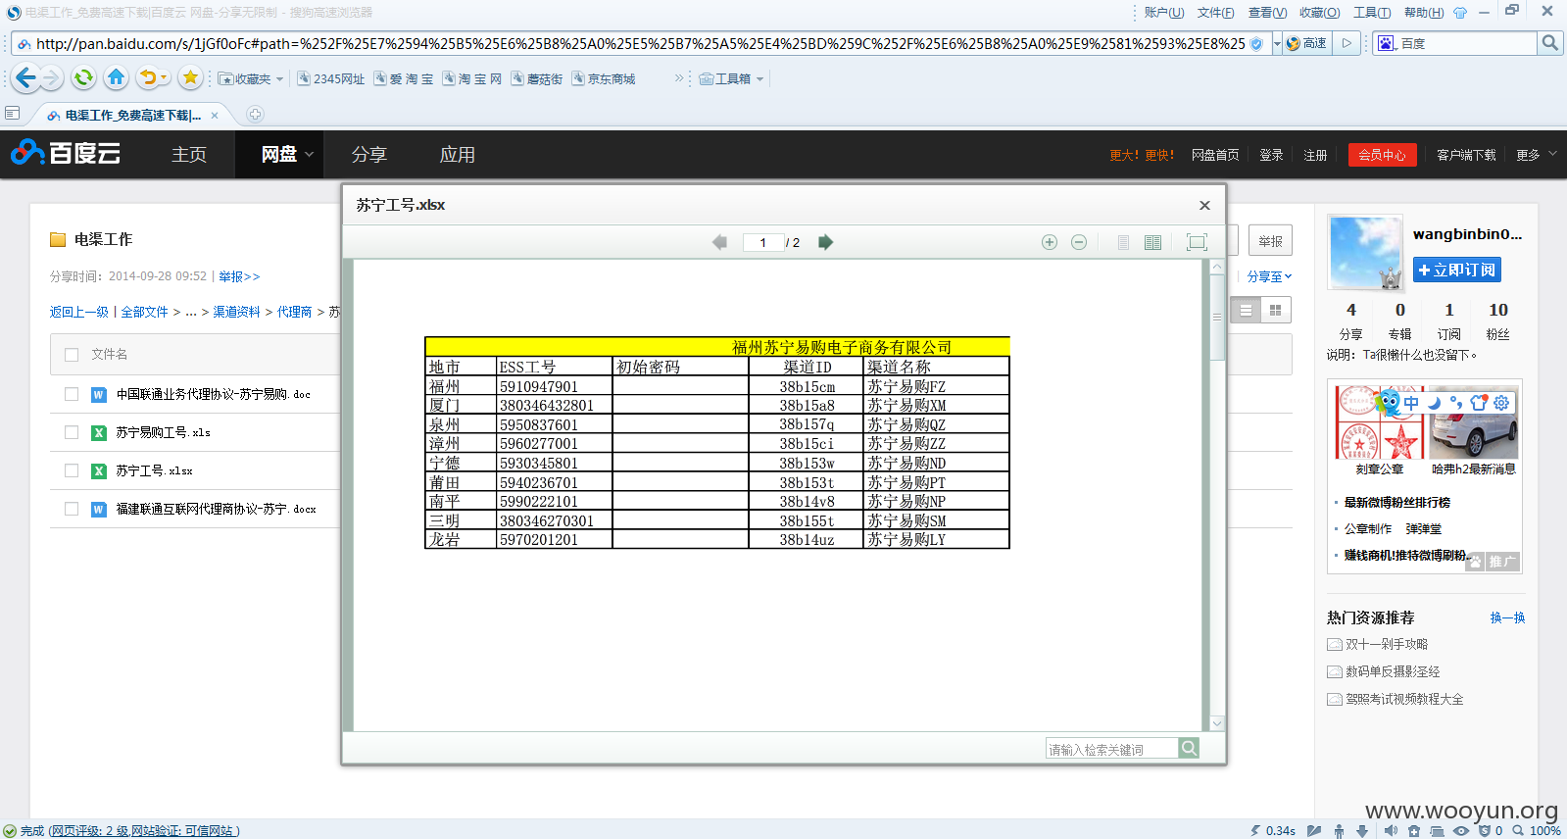Image resolution: width=1567 pixels, height=839 pixels.
Task: Open the 分享至 dropdown
Action: coord(1269,276)
